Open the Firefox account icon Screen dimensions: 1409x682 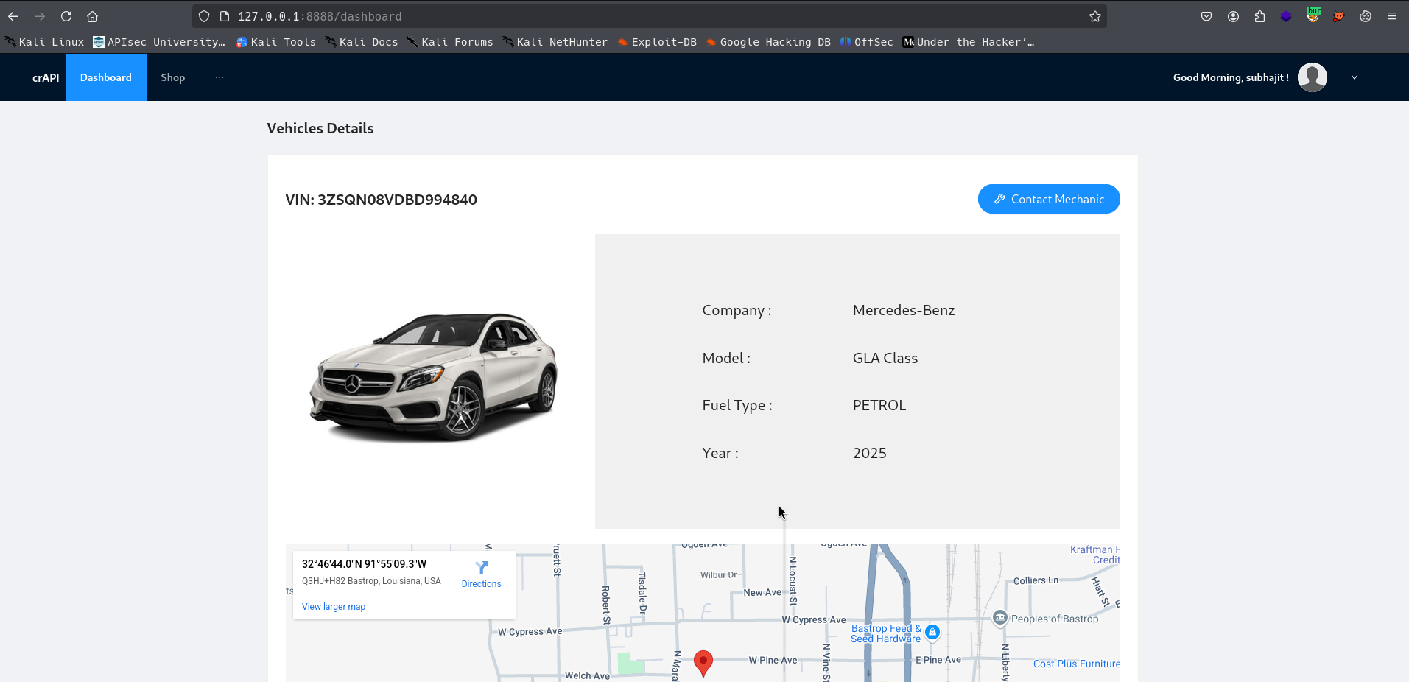[1233, 16]
